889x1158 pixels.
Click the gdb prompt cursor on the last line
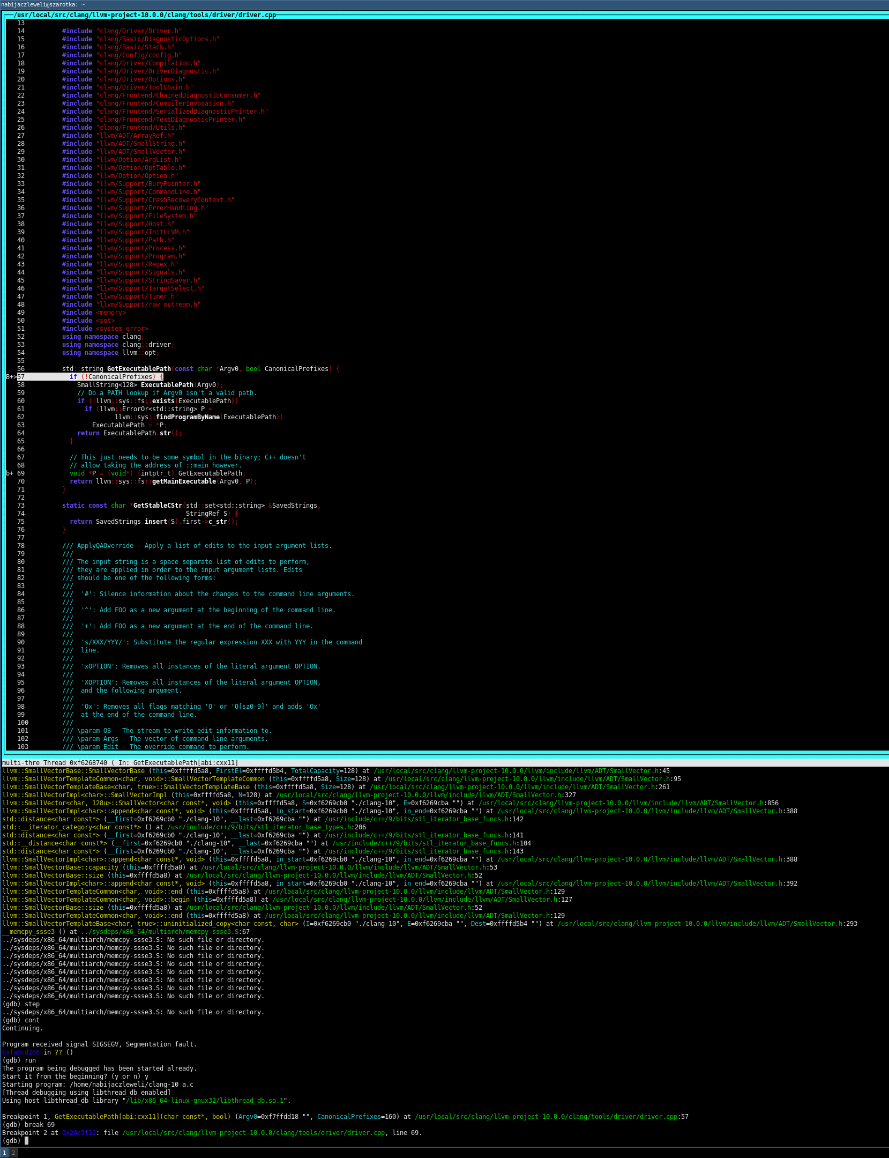pyautogui.click(x=26, y=1140)
